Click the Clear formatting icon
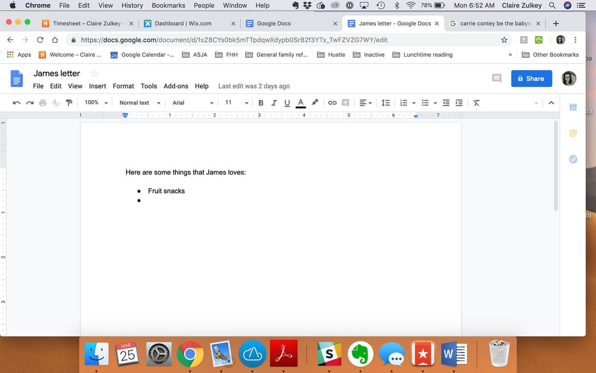 pos(476,103)
